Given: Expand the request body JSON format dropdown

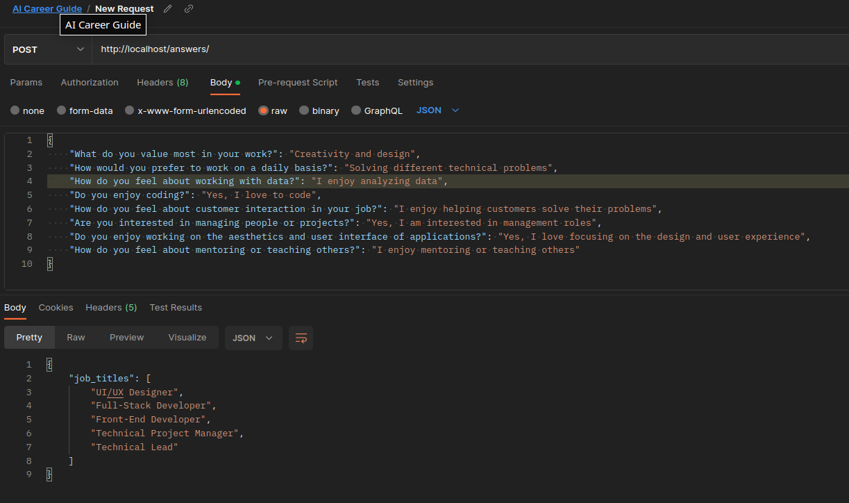Looking at the screenshot, I should click(x=438, y=110).
